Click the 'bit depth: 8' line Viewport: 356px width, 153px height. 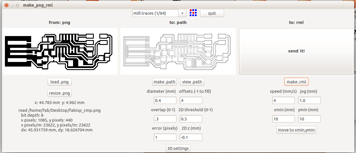[33, 115]
